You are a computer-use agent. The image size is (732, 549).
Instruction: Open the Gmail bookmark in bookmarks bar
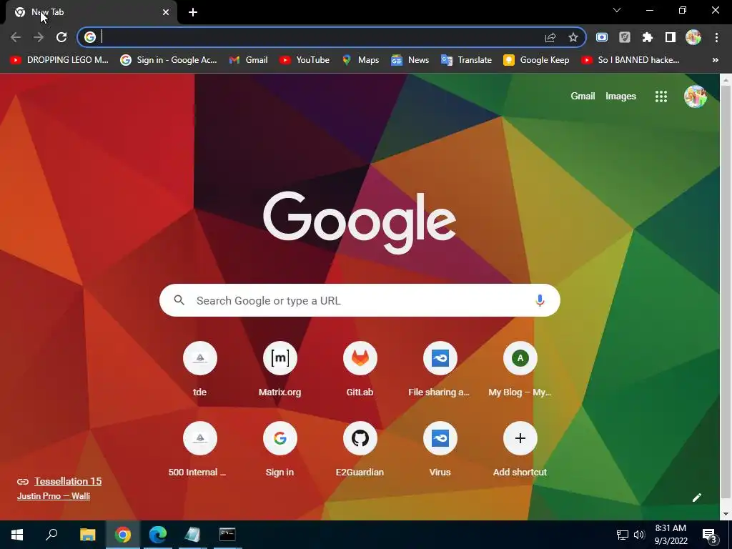point(248,60)
